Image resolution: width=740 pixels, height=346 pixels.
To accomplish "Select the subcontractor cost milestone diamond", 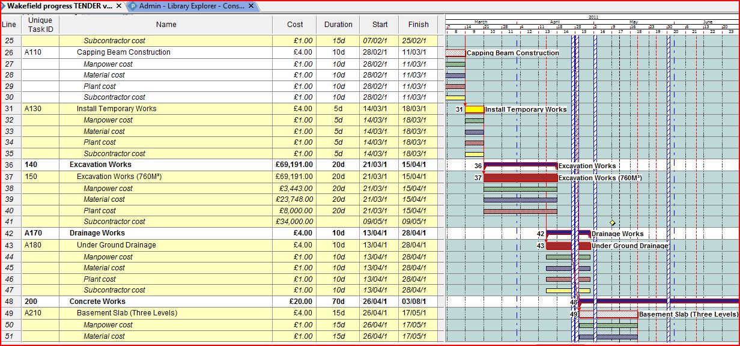I will 612,223.
